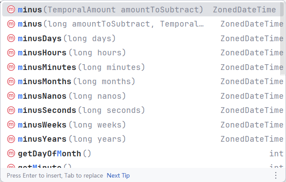Select minus(long amountToSubtract, Temporal…) completion

111,24
